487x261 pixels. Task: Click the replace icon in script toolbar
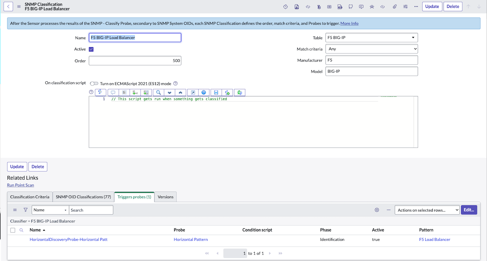[x=135, y=92]
